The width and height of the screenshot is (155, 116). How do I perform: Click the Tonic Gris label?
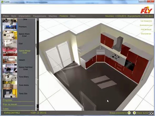(23, 94)
